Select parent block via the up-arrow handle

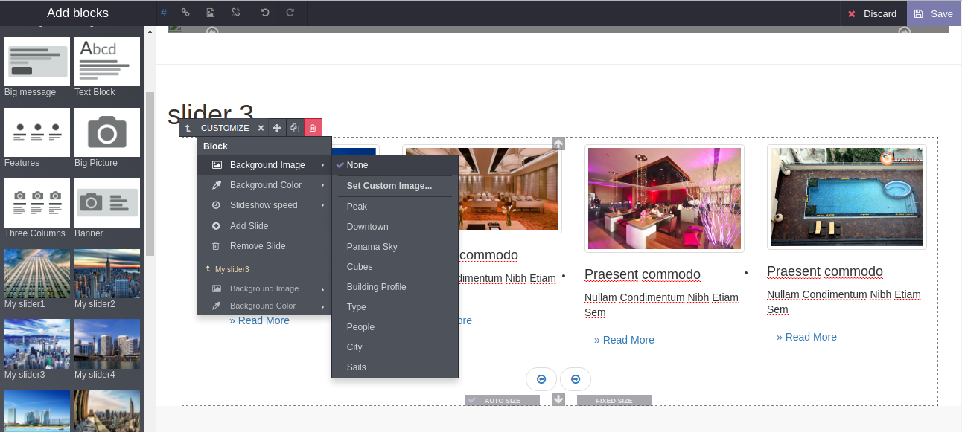(188, 128)
